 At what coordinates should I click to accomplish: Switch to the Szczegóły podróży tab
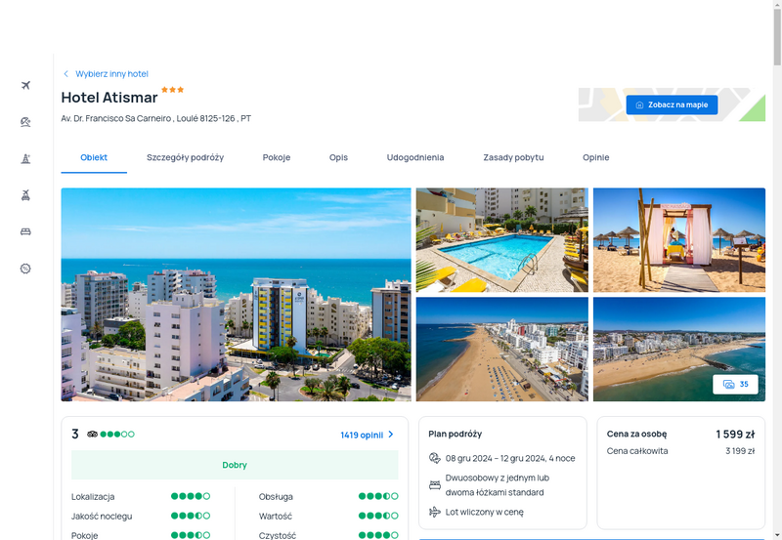(185, 157)
